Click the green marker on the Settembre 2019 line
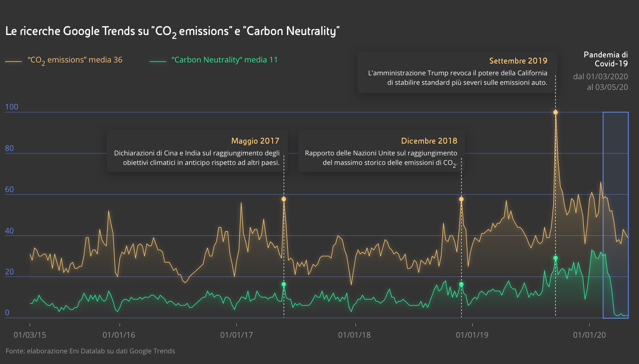Viewport: 639px width, 364px height. point(555,258)
